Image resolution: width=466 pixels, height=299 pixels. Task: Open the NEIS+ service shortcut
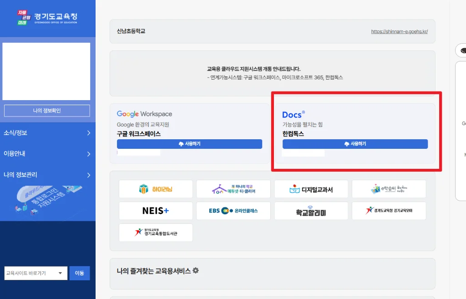pyautogui.click(x=155, y=211)
